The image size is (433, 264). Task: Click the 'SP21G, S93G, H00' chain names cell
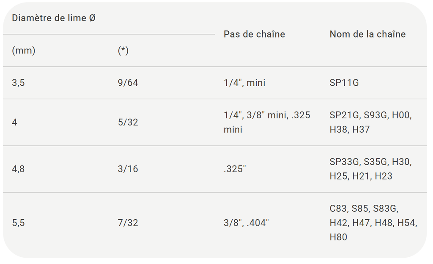[x=370, y=122]
